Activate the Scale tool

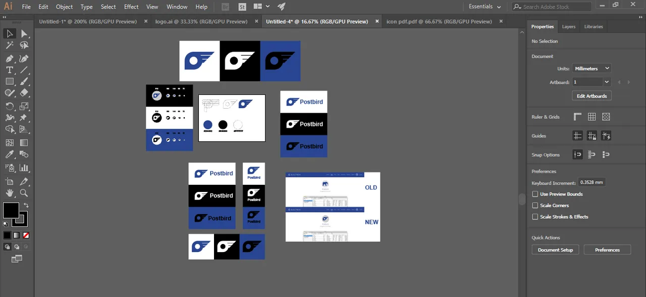click(24, 106)
